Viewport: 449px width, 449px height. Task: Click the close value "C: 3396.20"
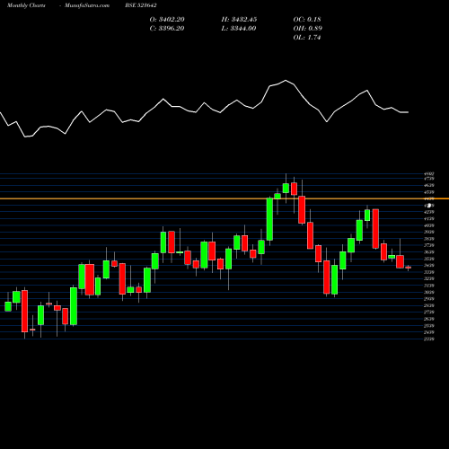click(167, 29)
